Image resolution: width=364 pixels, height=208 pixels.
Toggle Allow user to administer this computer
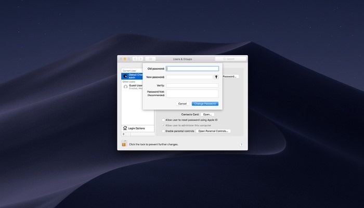click(163, 125)
